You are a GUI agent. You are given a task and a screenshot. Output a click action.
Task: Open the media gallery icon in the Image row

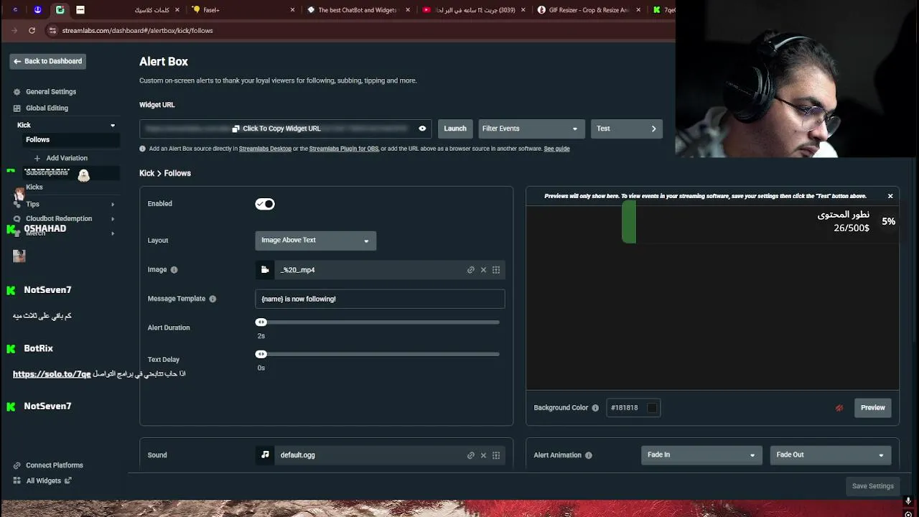[496, 270]
